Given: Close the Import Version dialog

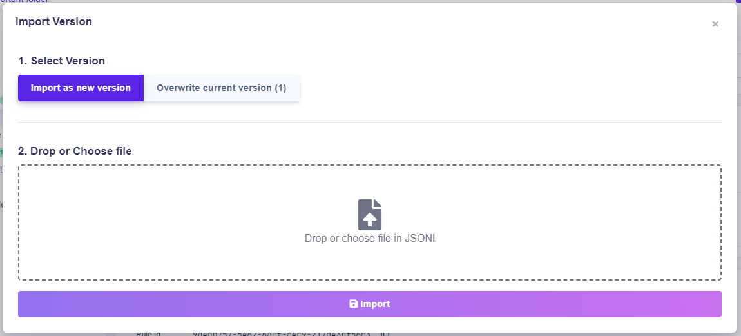Looking at the screenshot, I should pyautogui.click(x=715, y=24).
